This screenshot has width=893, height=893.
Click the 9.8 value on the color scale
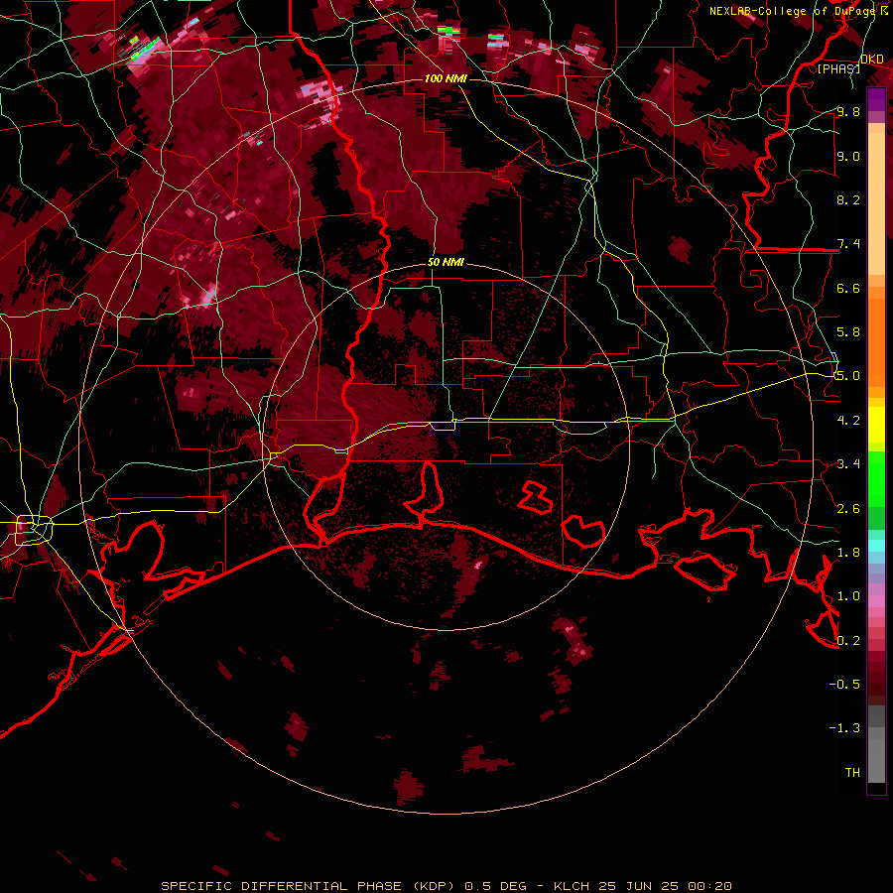pos(847,111)
